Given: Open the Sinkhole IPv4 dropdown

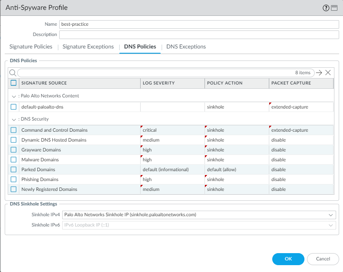Looking at the screenshot, I should coord(331,215).
